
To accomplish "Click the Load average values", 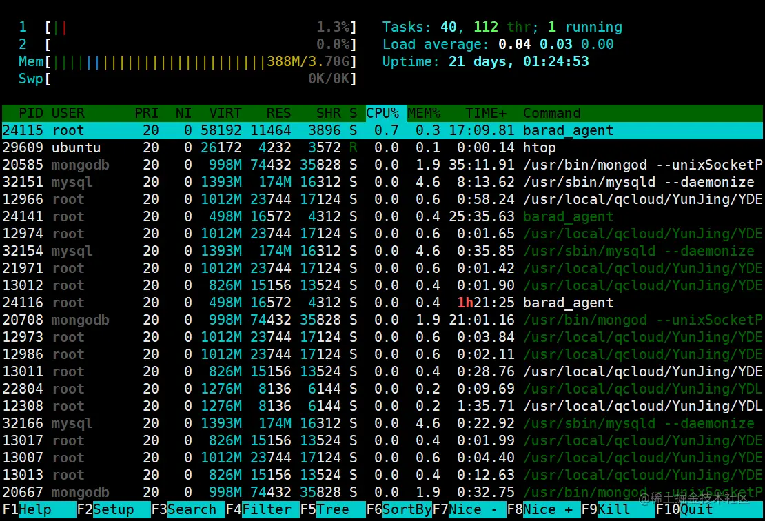I will (555, 44).
